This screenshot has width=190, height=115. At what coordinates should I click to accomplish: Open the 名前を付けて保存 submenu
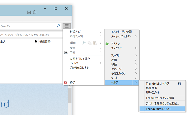click(84, 59)
